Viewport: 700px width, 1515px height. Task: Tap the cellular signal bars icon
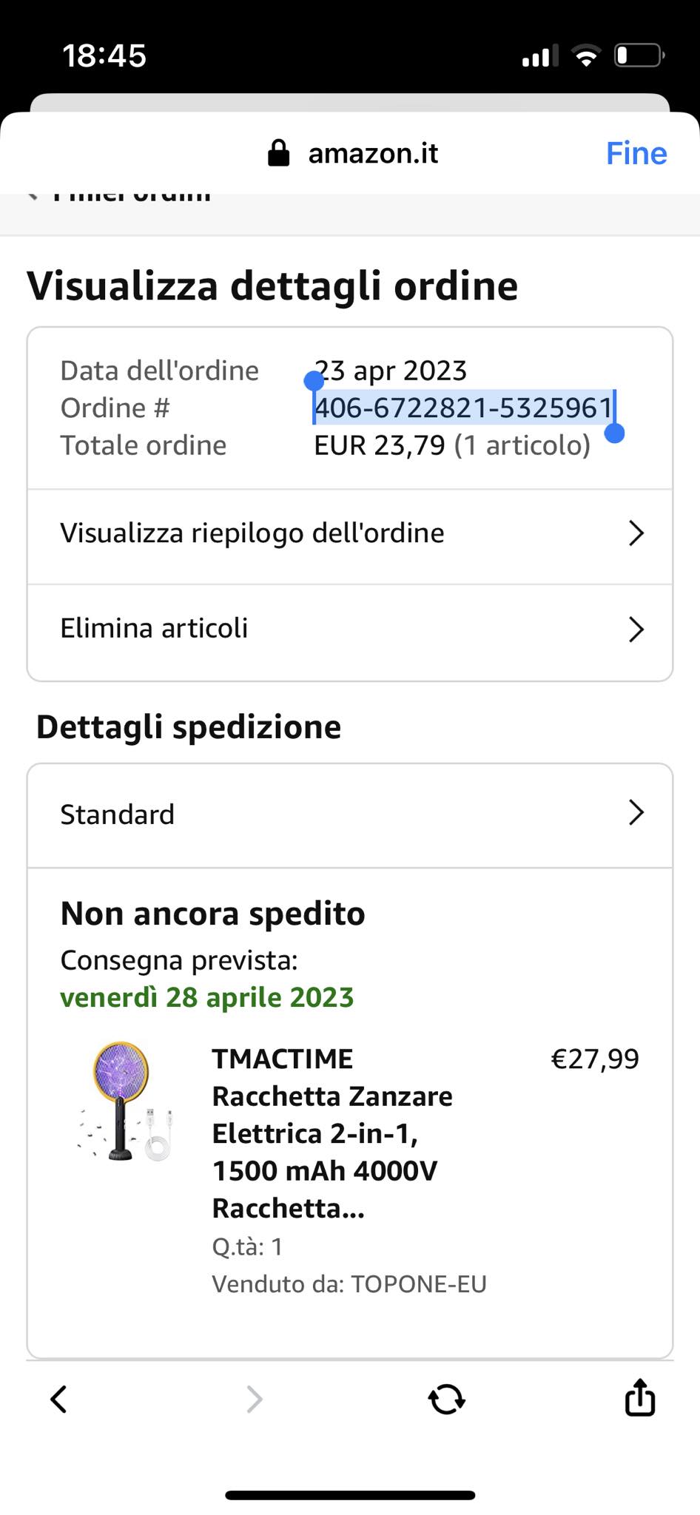coord(539,56)
